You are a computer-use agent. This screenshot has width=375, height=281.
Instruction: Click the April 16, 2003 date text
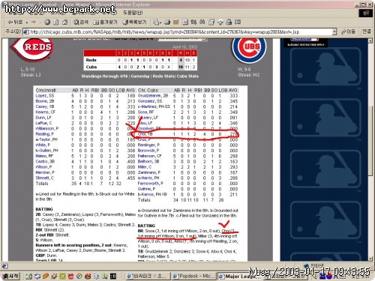(x=184, y=46)
